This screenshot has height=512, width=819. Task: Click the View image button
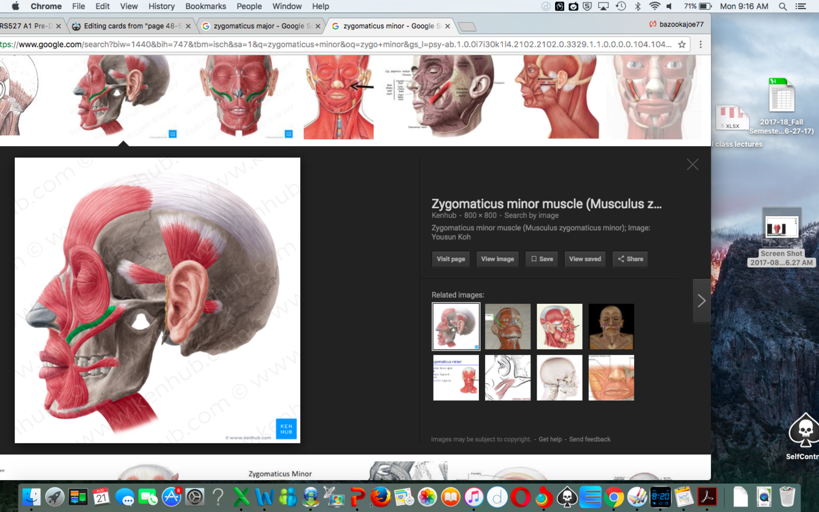[497, 259]
